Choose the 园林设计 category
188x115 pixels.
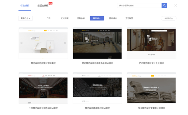[x=113, y=18]
